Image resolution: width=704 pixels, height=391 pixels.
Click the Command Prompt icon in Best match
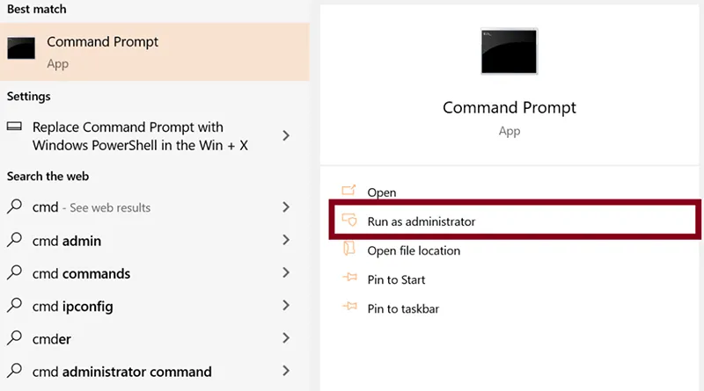[21, 50]
